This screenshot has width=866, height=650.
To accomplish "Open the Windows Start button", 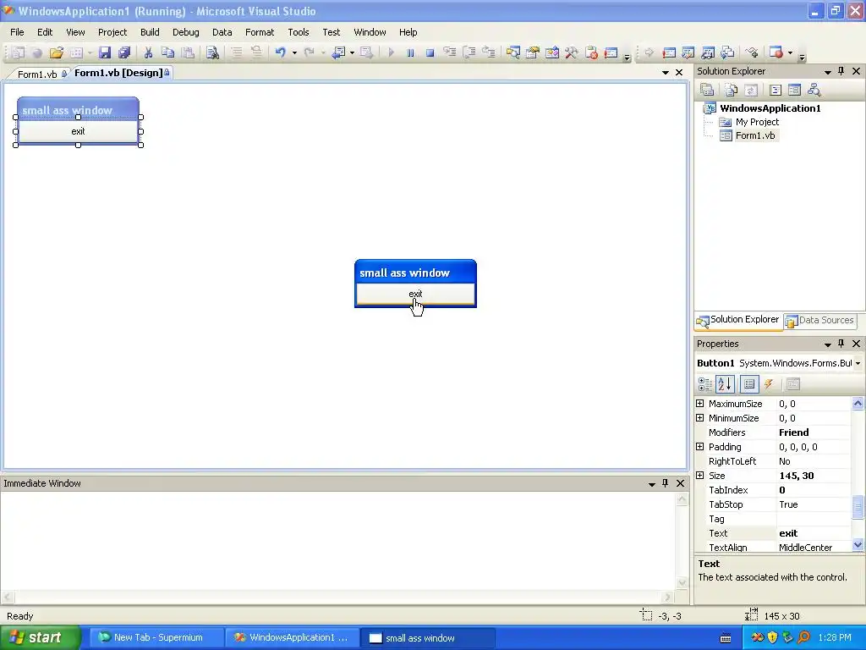I will (40, 637).
